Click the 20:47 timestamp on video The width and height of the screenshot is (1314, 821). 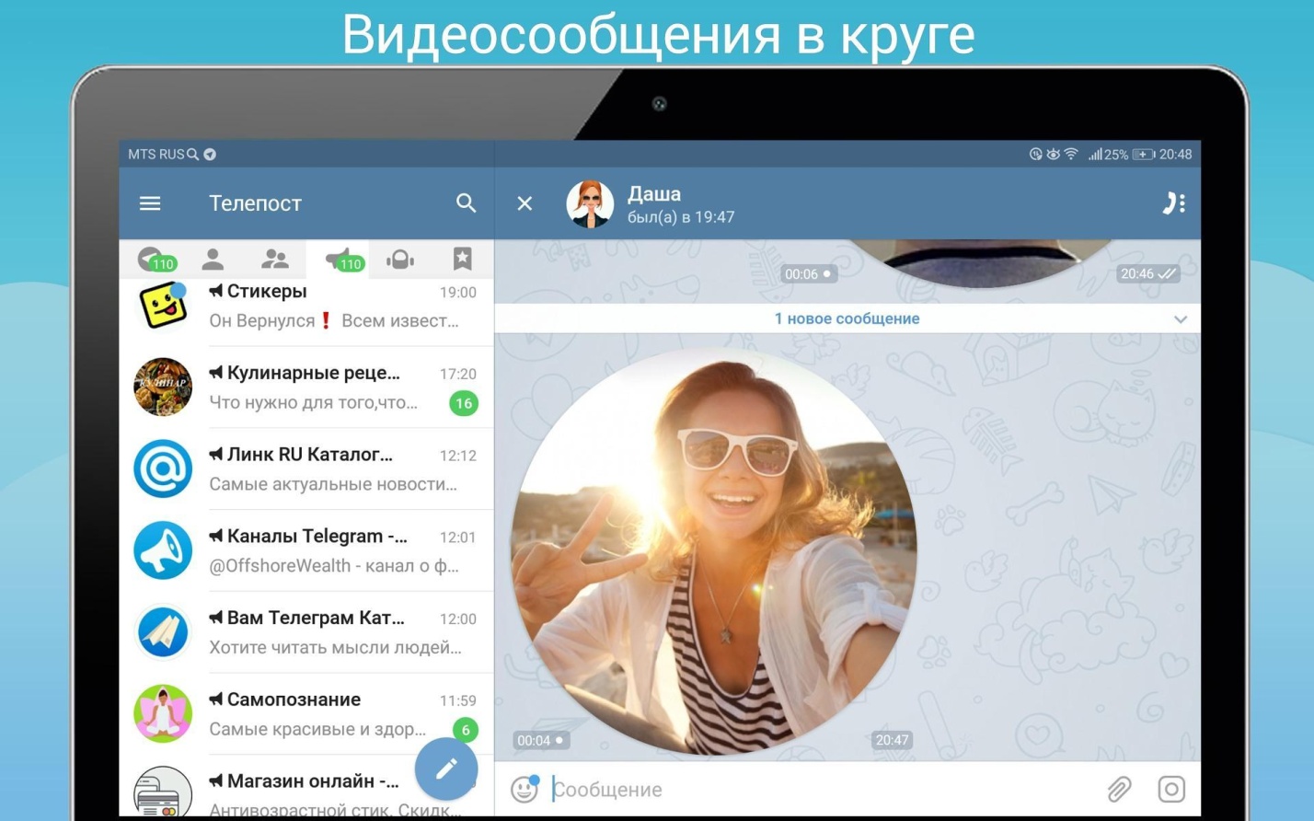click(892, 740)
